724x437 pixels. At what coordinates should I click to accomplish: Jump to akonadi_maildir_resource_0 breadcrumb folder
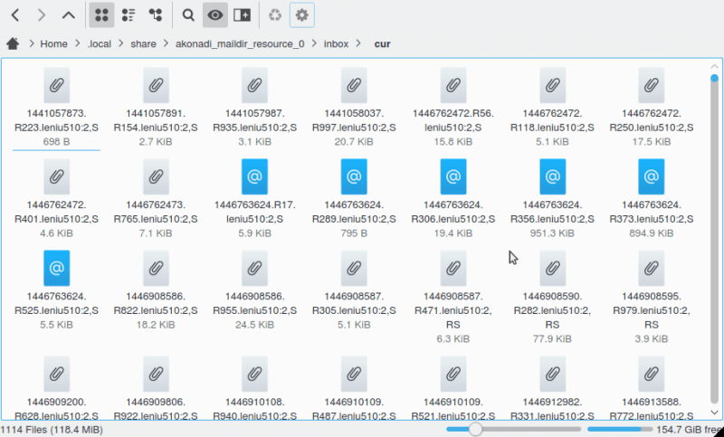coord(240,43)
